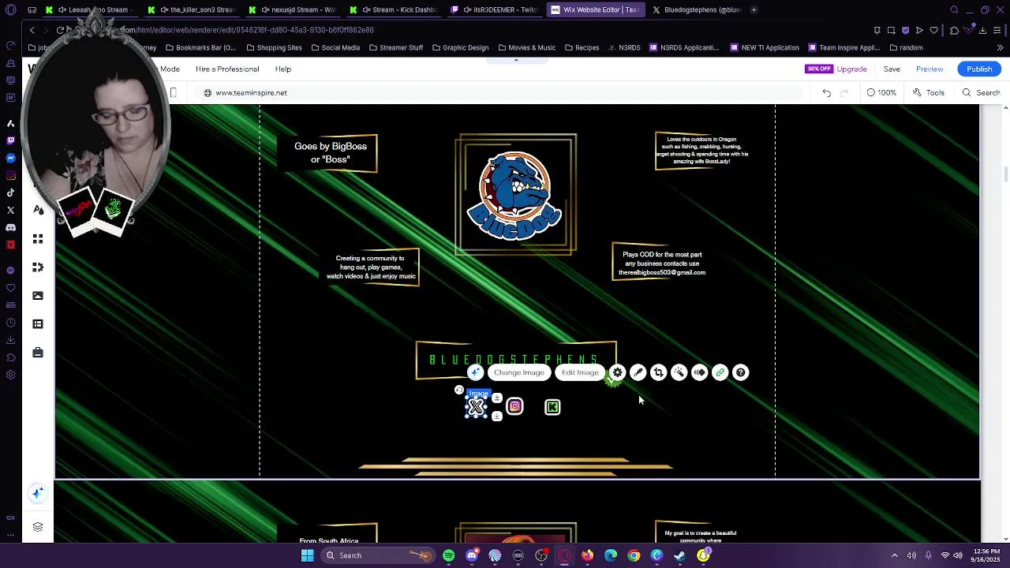Image resolution: width=1010 pixels, height=568 pixels.
Task: Open the Wix Add Elements grid panel
Action: tap(38, 239)
